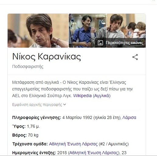Screen dimensions: 157x156
Task: Open the large left photo thumbnail
Action: [x=38, y=31]
